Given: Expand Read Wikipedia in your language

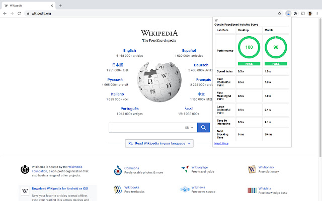Looking at the screenshot, I should [160, 143].
